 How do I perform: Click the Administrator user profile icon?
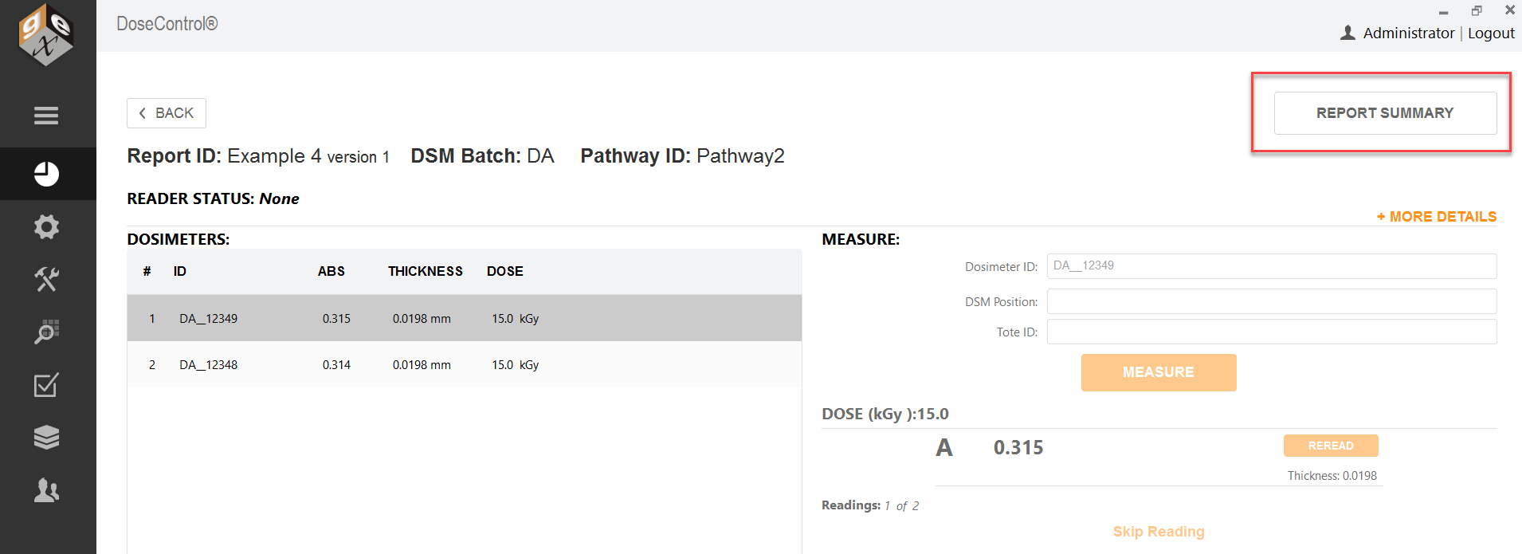[1347, 33]
